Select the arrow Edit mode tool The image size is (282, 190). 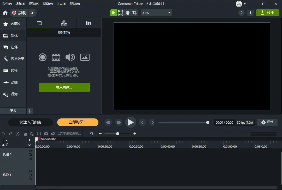[x=114, y=13]
